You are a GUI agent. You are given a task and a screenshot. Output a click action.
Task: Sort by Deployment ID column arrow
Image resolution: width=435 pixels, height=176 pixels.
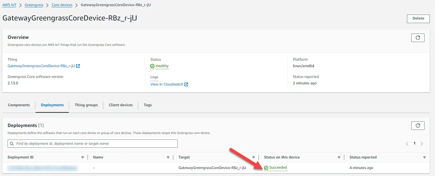click(x=83, y=157)
